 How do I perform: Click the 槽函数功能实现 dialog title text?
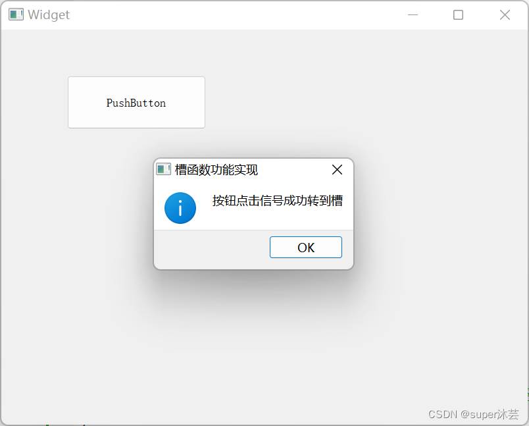point(216,169)
